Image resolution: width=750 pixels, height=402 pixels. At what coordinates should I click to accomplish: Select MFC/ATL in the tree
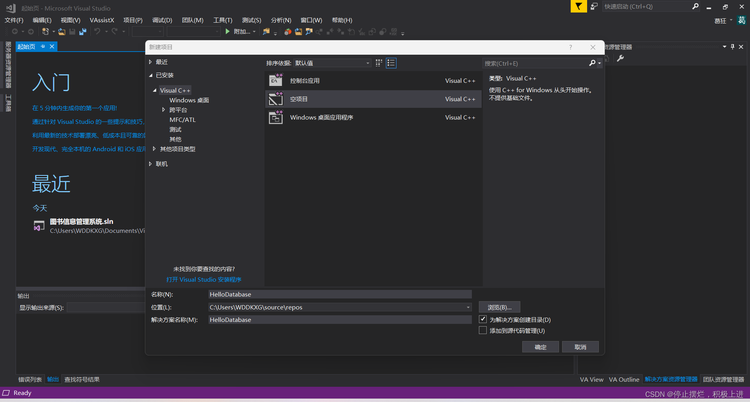click(182, 120)
